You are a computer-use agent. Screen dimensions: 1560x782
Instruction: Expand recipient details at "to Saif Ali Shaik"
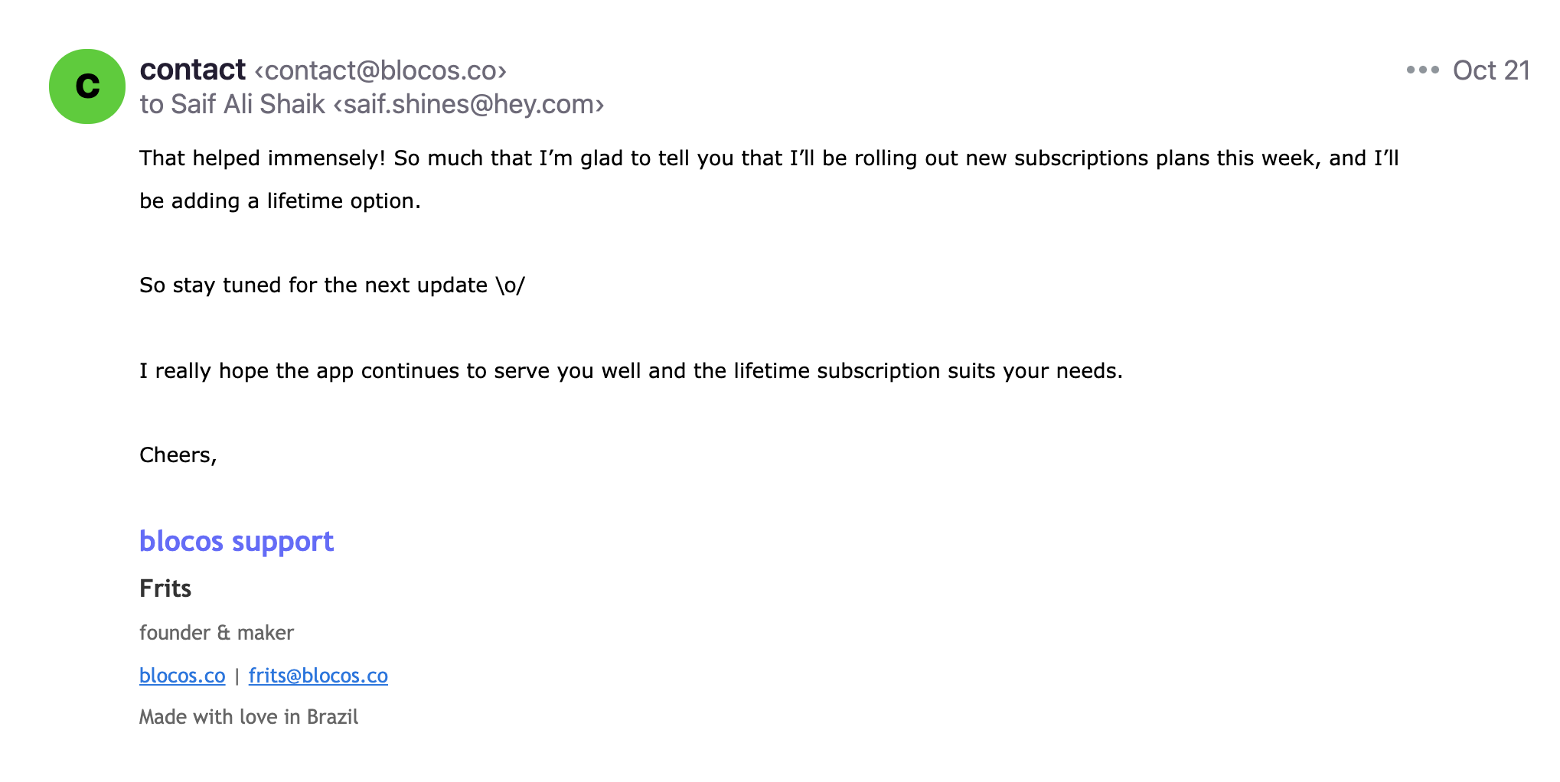[x=233, y=104]
